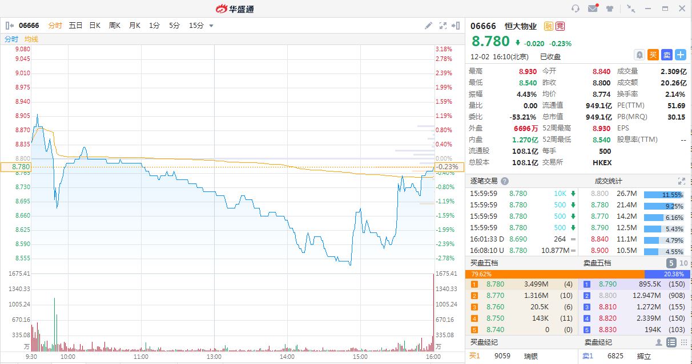Switch broker queue to list view

(x=671, y=342)
